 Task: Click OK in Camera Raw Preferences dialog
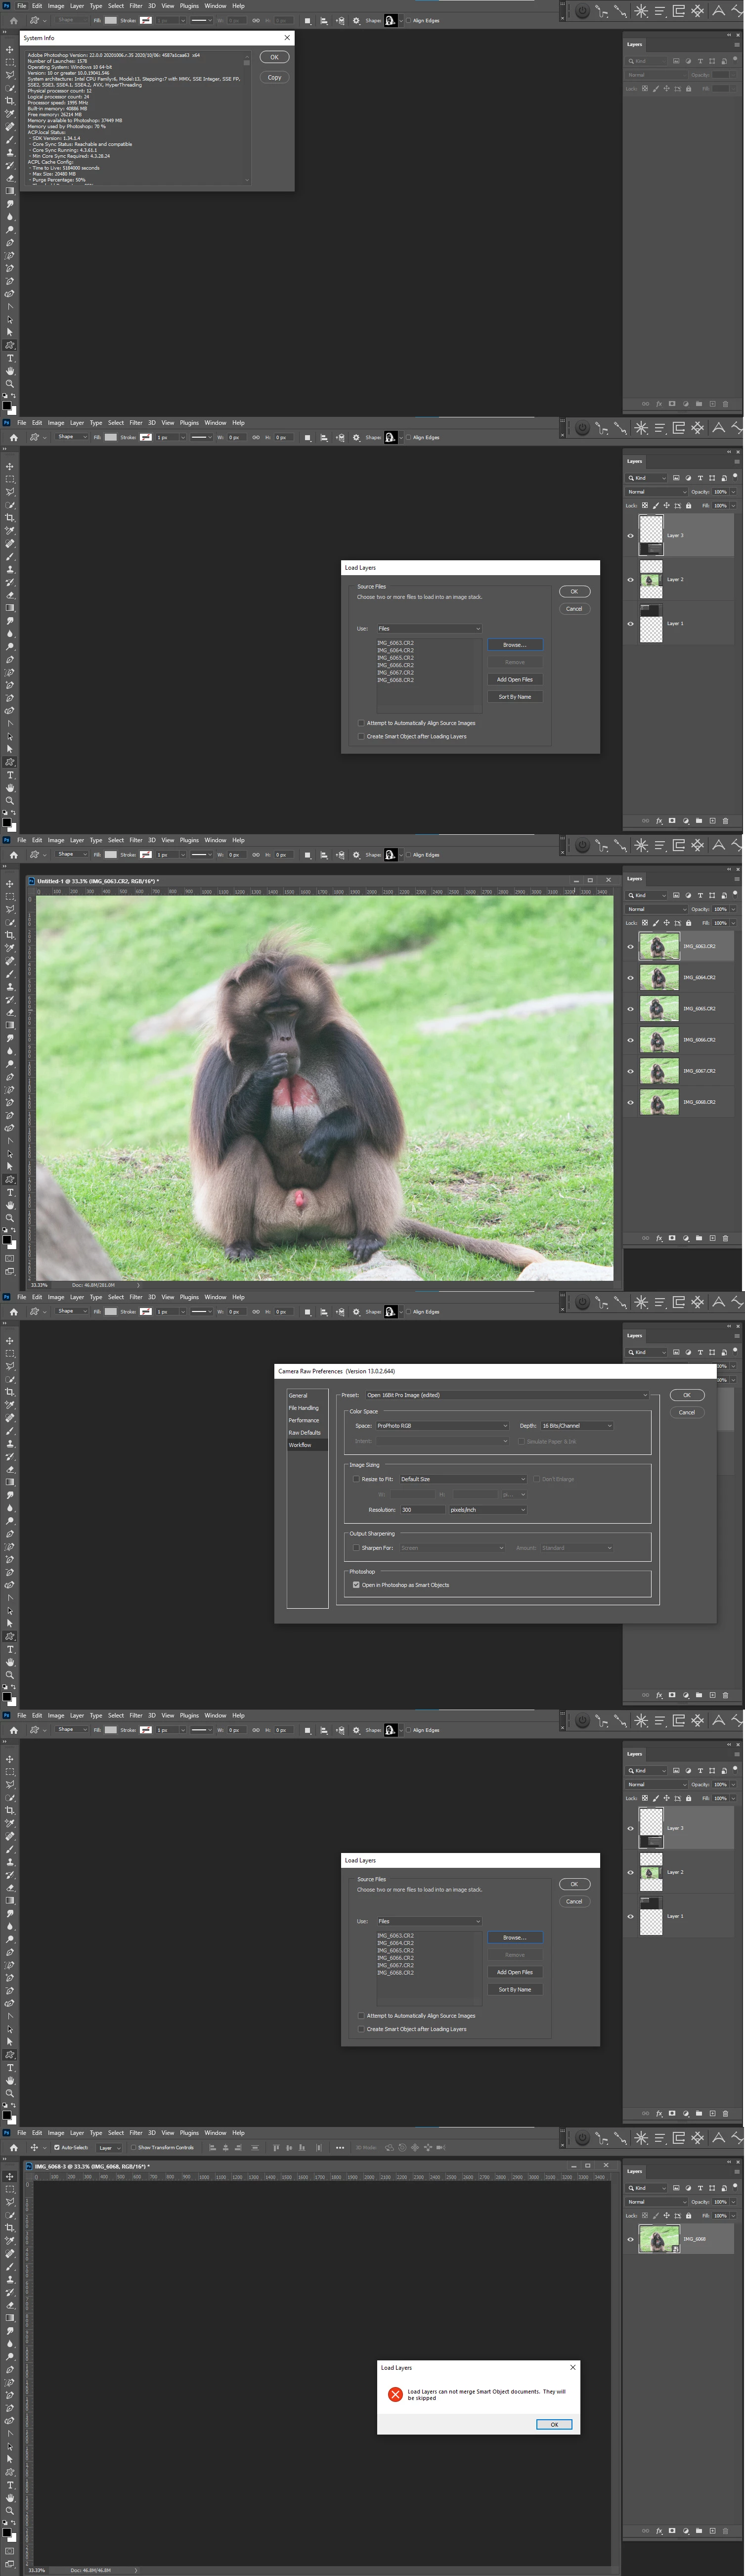(x=687, y=1395)
